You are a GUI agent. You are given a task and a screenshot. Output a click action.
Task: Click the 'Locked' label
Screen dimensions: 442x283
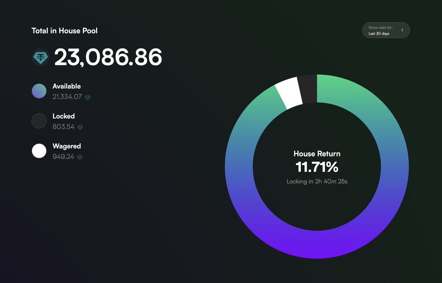64,116
